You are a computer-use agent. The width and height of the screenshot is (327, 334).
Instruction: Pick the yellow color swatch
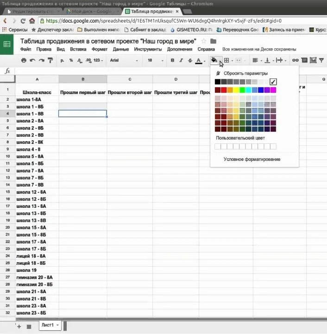[x=236, y=90]
